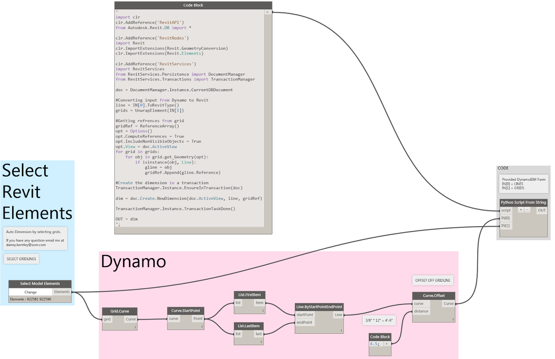Click the grid input port on Grid.Curve

pos(107,319)
